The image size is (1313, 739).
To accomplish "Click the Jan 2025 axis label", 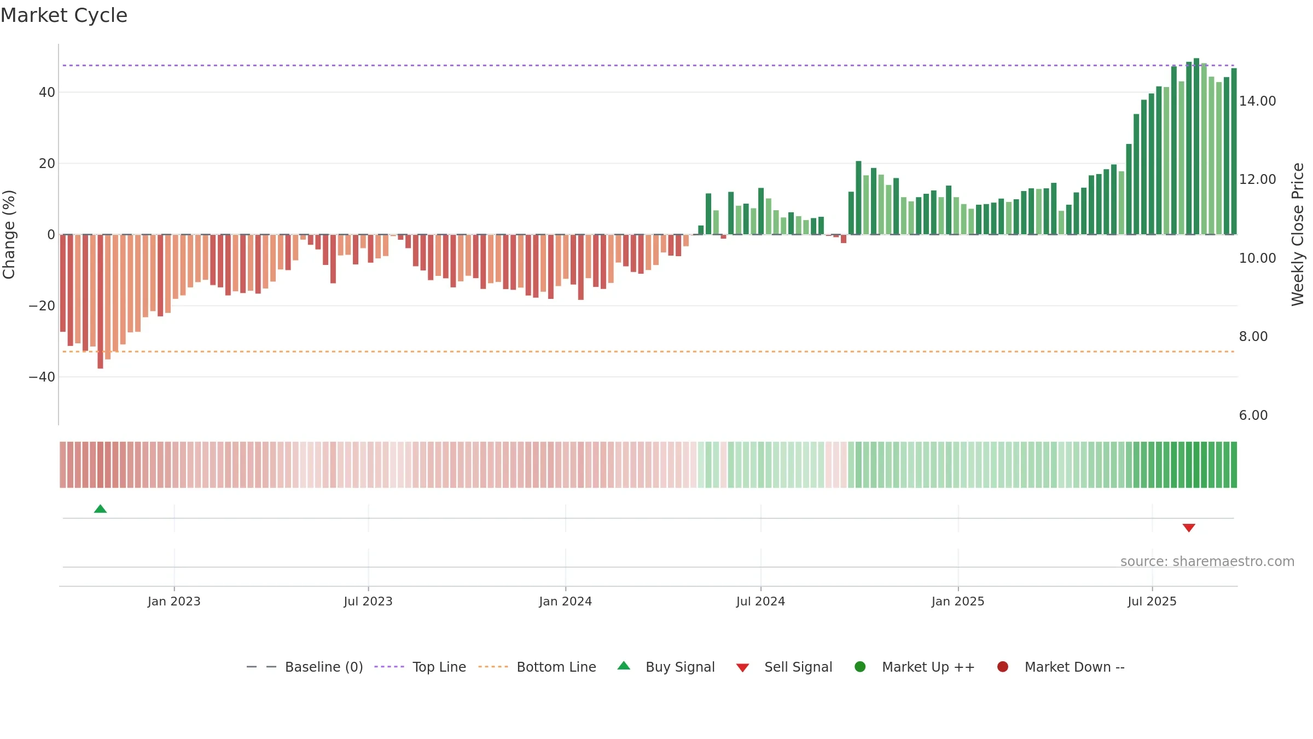I will (x=958, y=601).
